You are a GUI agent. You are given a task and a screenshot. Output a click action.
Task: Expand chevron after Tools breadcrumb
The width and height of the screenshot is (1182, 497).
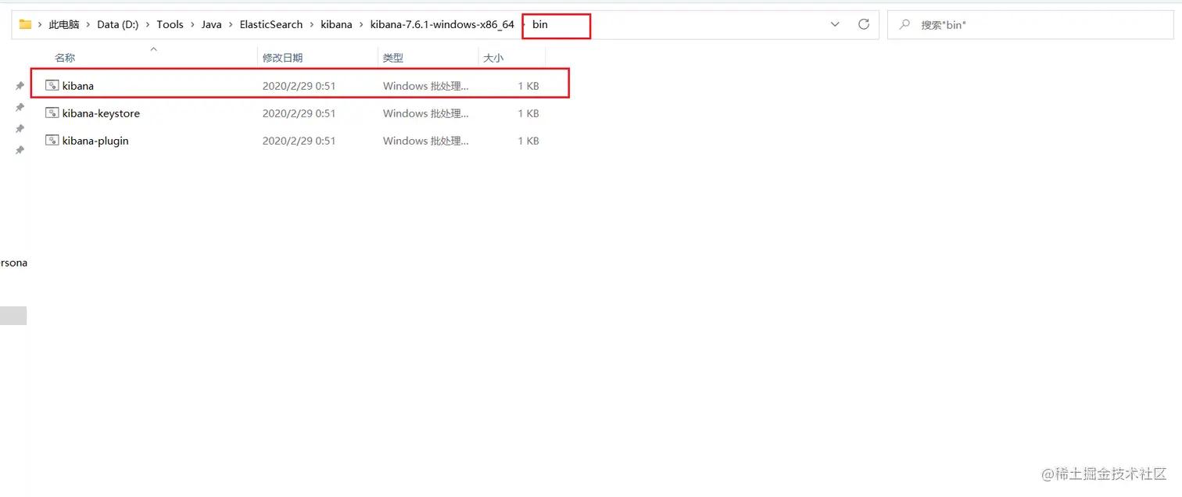(192, 24)
